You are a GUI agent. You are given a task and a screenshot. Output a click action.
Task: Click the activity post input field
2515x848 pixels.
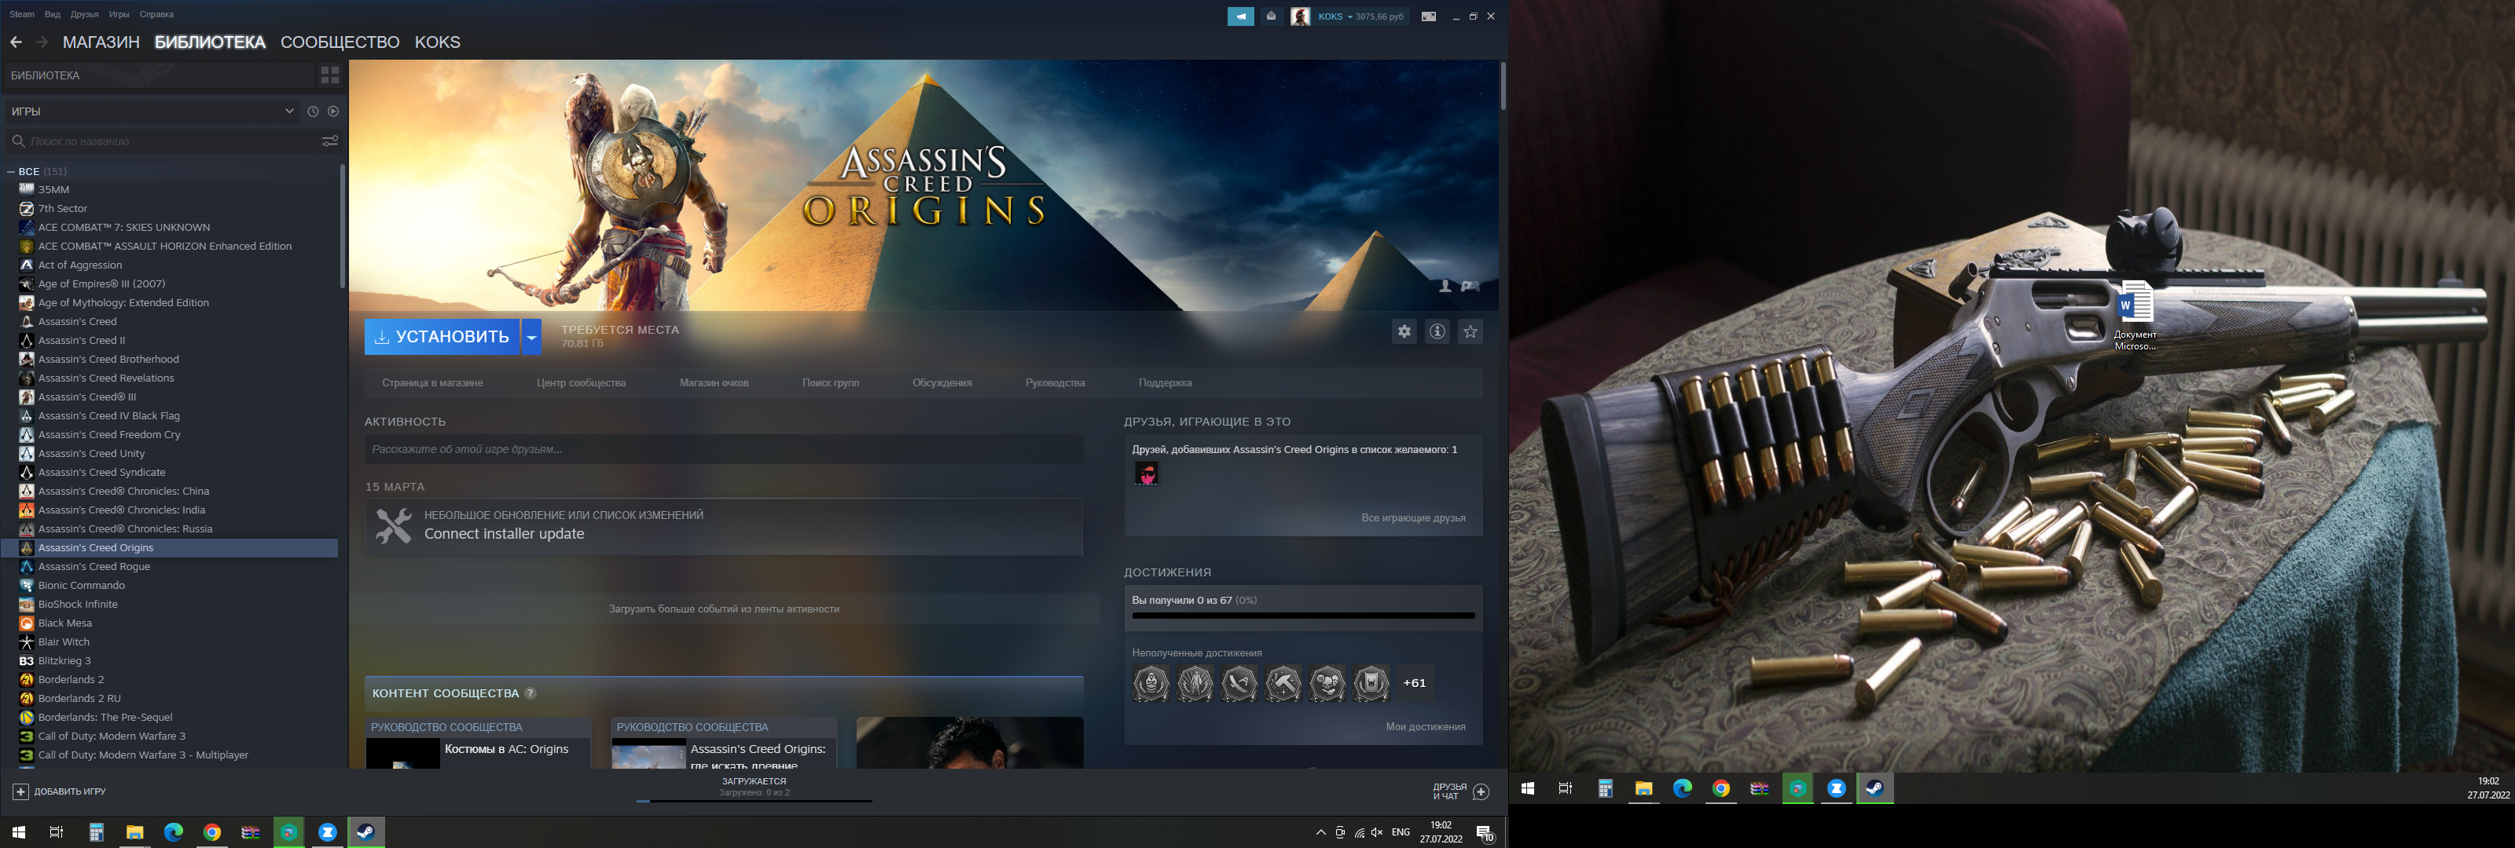pyautogui.click(x=723, y=449)
